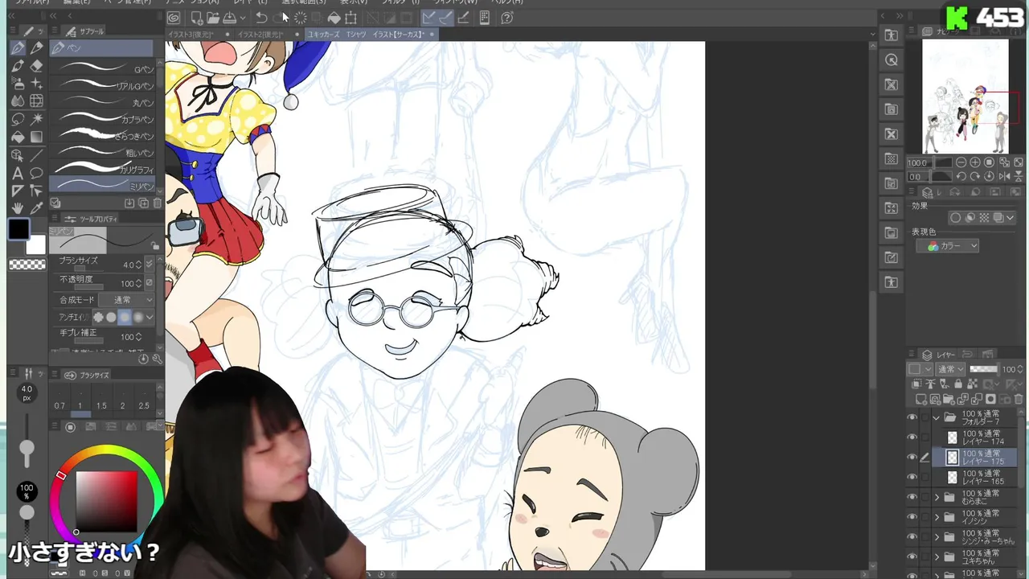This screenshot has width=1029, height=579.
Task: Open the 表現色 カラー dropdown
Action: pos(947,246)
